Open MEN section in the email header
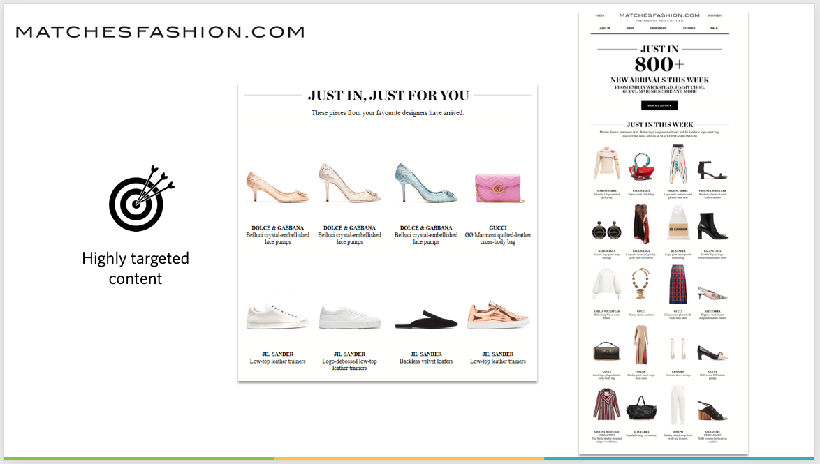820x464 pixels. pos(600,15)
